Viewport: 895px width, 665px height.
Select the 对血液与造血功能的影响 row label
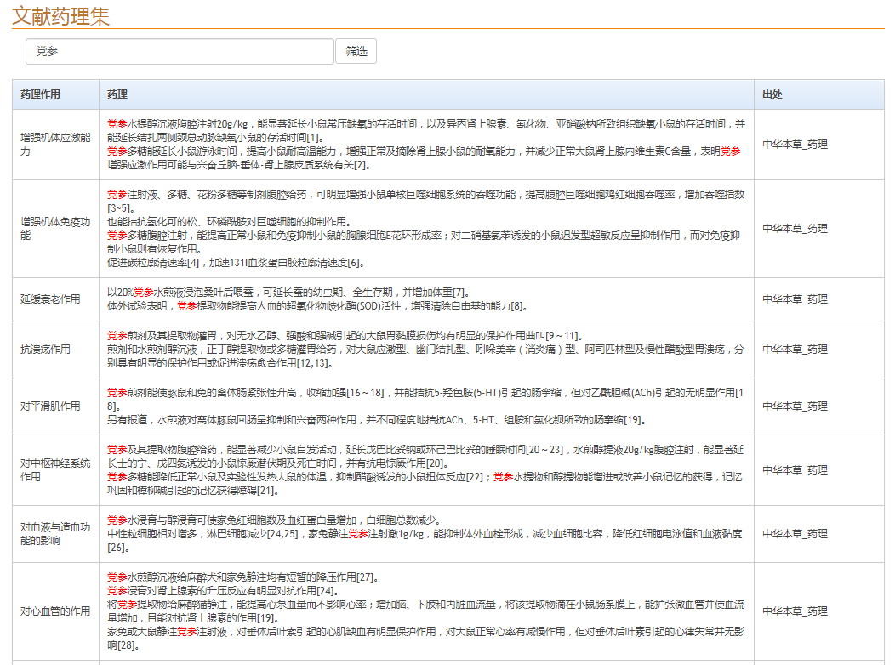point(55,534)
